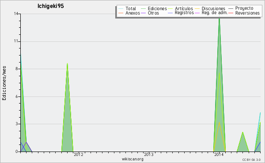Click the red Reversiones legend line swatch

[x=231, y=13]
